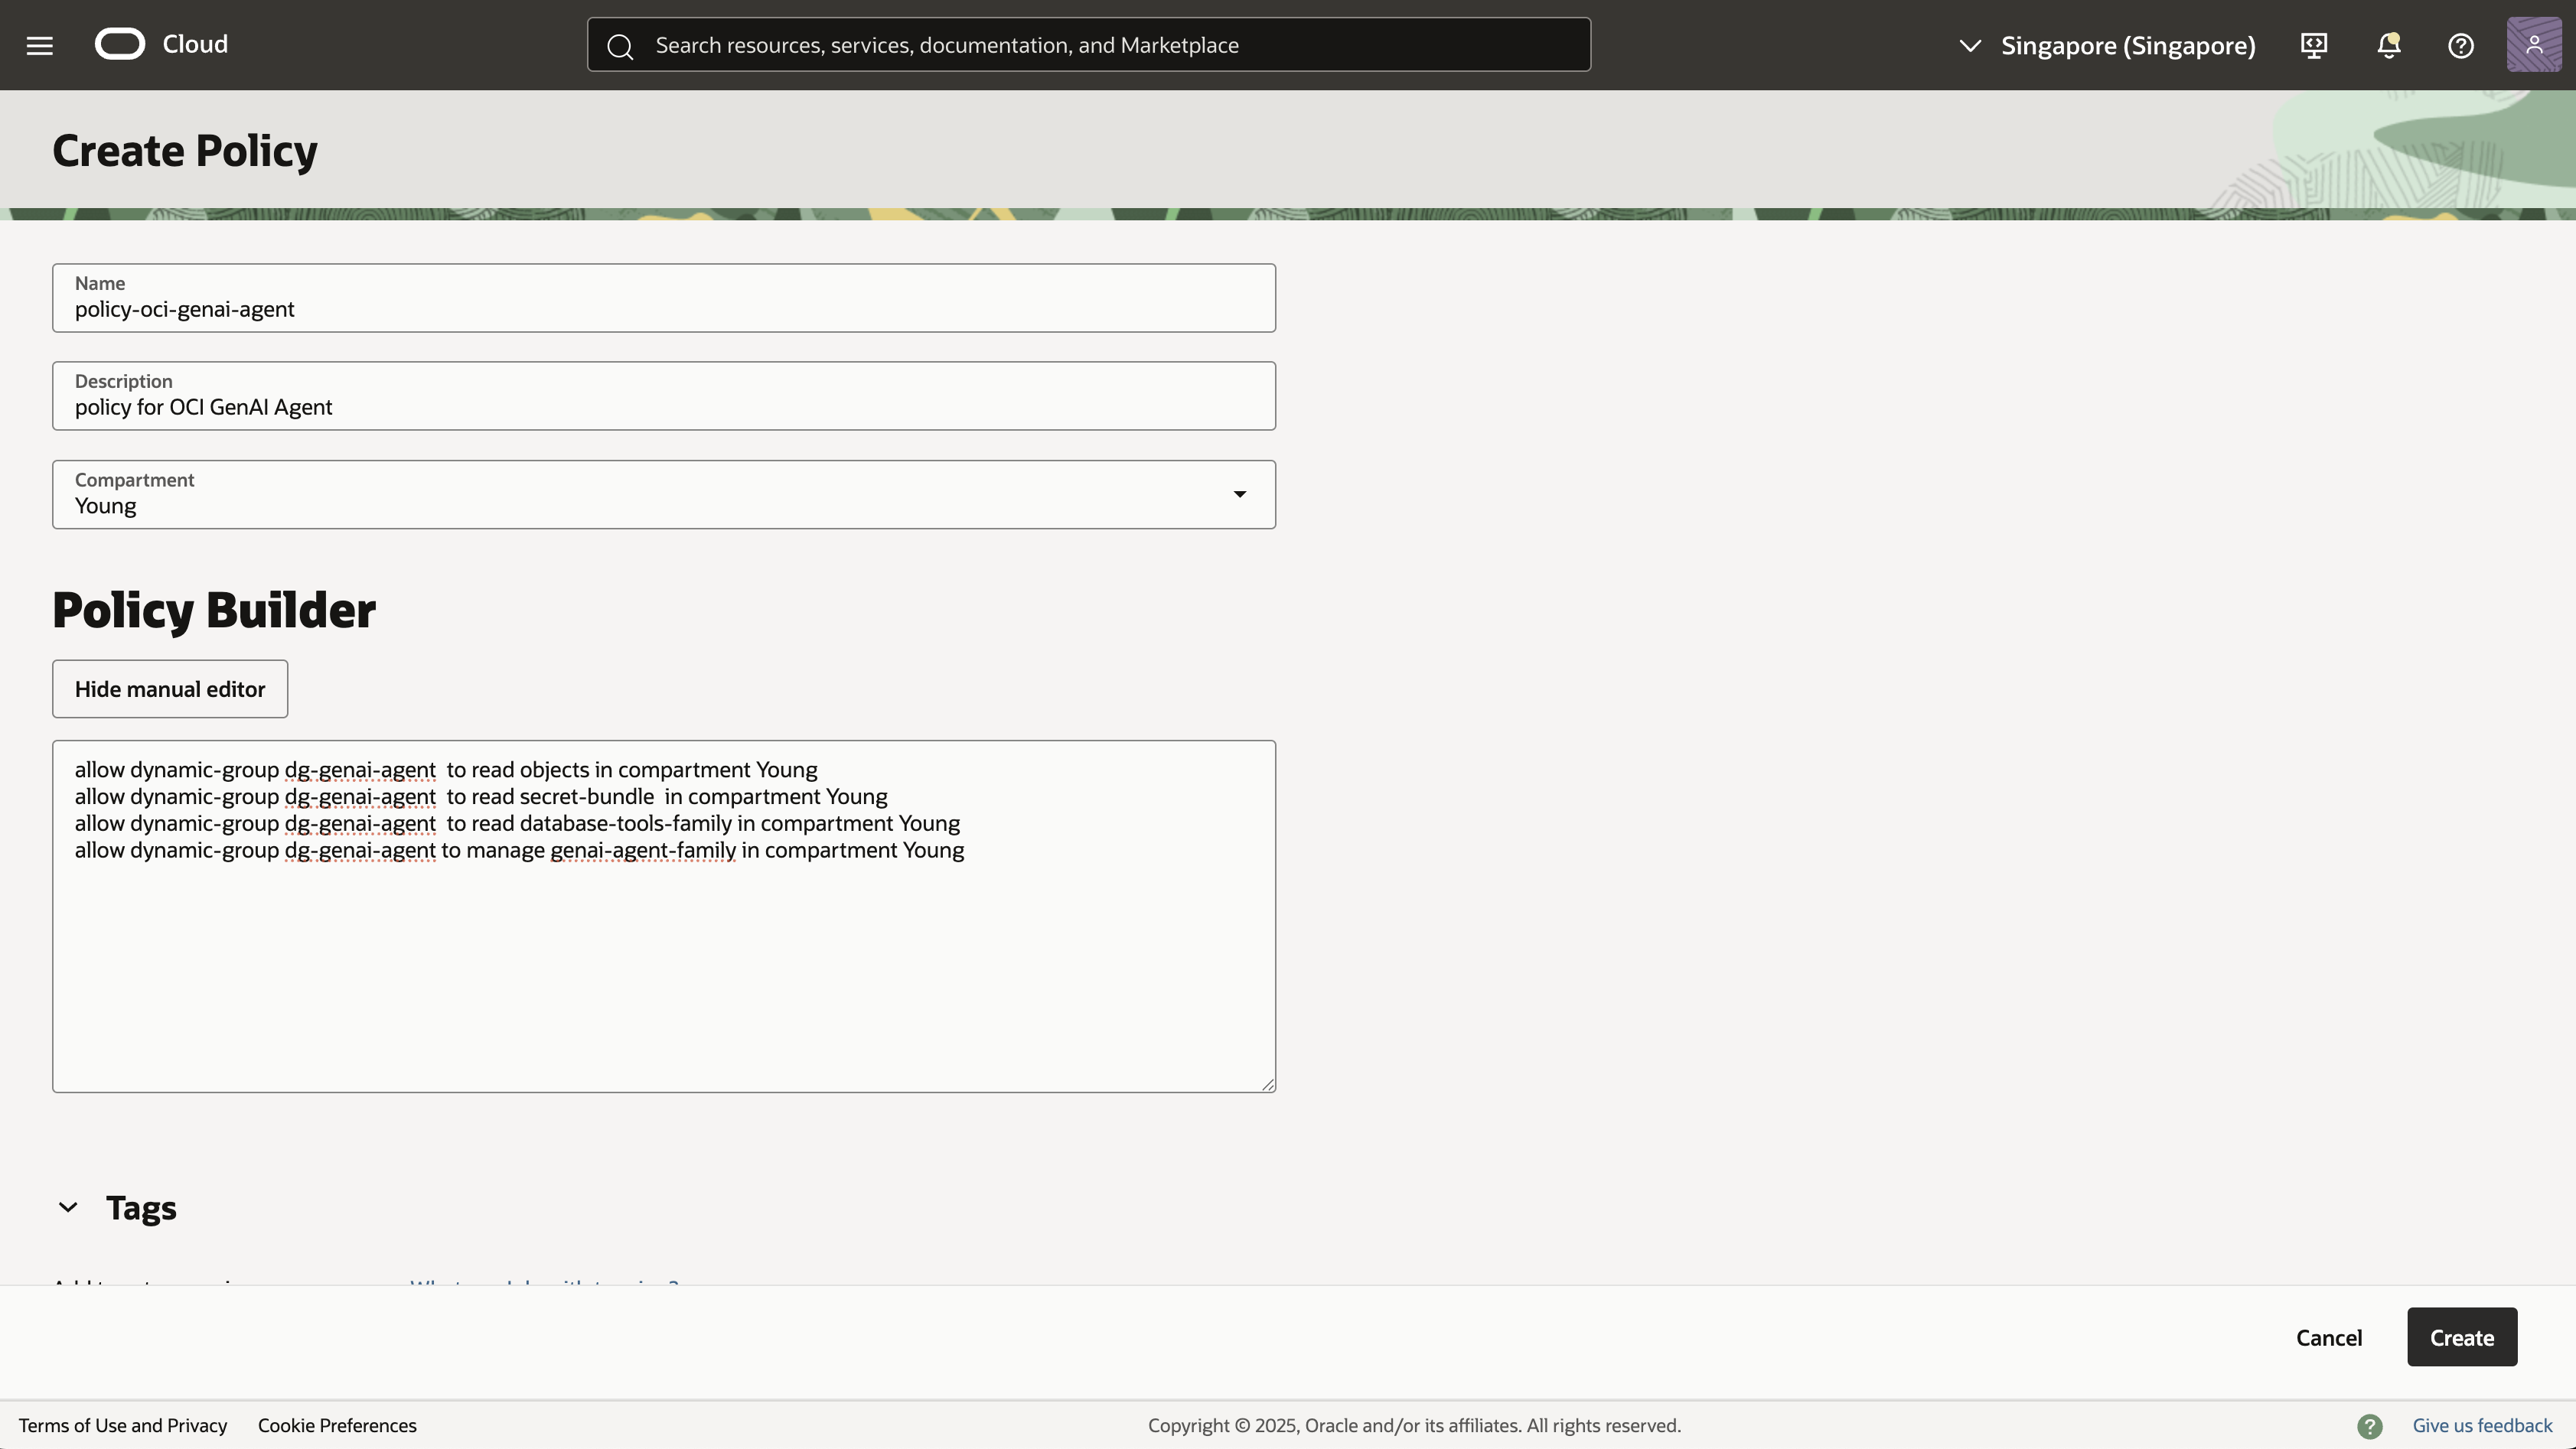Collapse the Tags section chevron

pos(68,1207)
